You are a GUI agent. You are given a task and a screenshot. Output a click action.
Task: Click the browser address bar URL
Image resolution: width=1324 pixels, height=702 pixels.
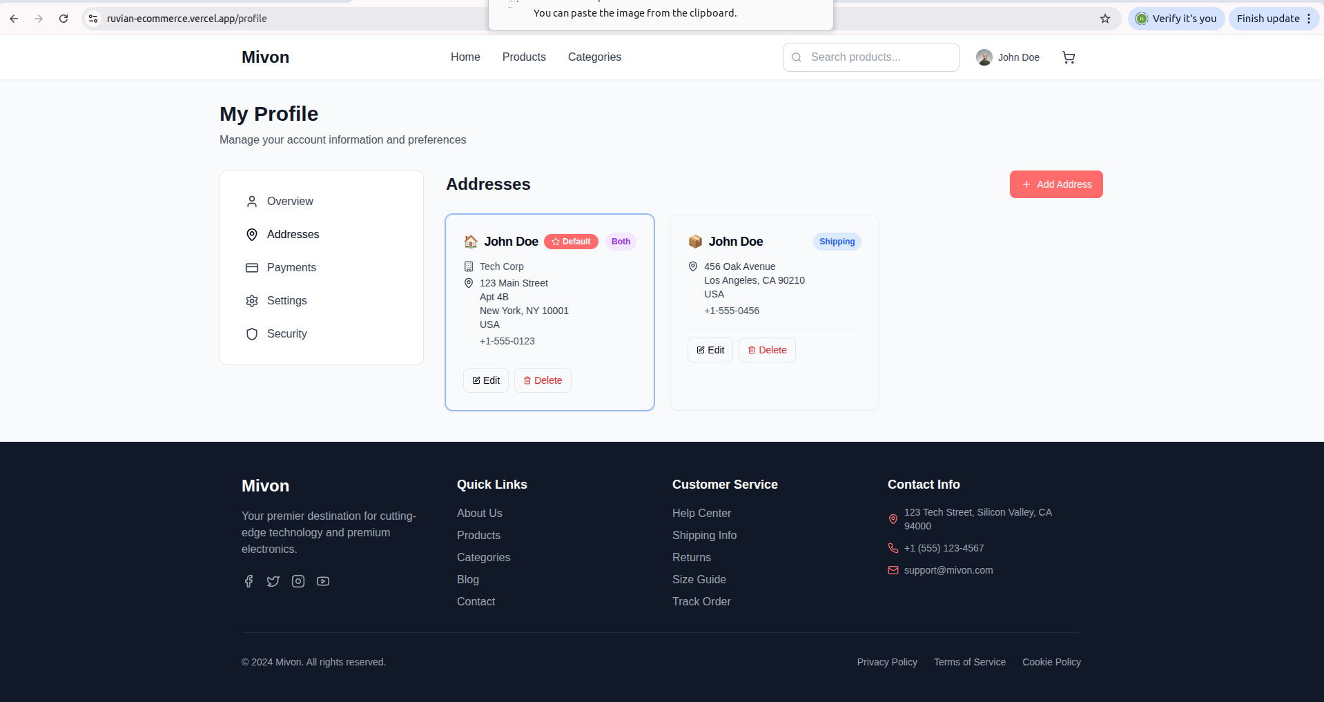(x=186, y=19)
